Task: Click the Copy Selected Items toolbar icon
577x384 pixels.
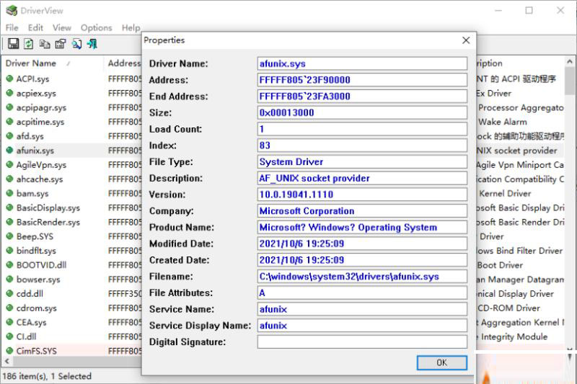Action: coord(45,44)
